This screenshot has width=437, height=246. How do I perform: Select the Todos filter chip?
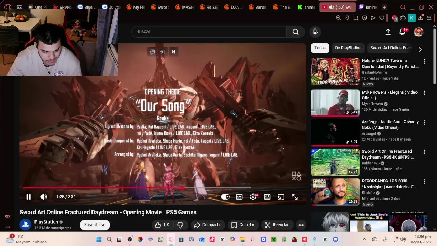320,48
